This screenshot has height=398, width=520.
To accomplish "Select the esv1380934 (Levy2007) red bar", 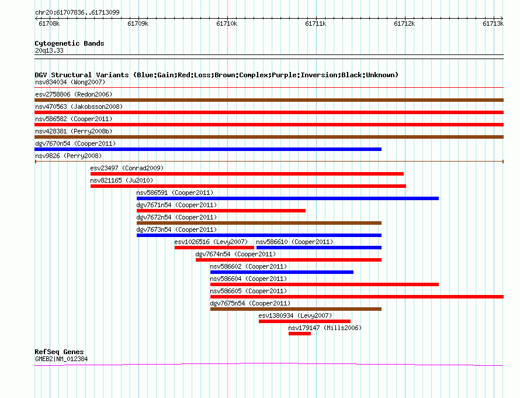I will pyautogui.click(x=304, y=321).
